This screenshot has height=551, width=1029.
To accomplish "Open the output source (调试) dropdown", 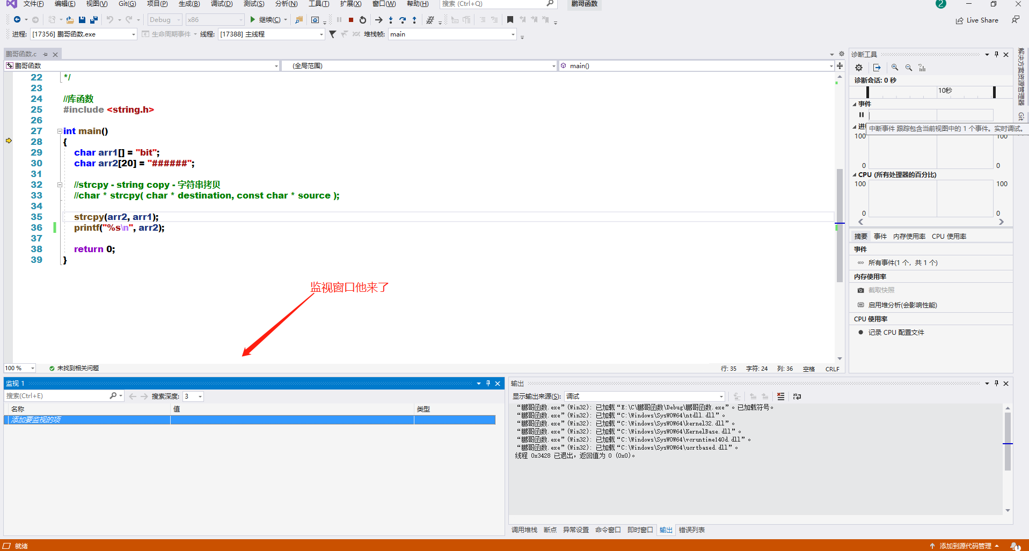I will click(645, 396).
